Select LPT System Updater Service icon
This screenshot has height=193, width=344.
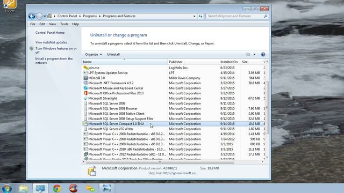pyautogui.click(x=85, y=73)
